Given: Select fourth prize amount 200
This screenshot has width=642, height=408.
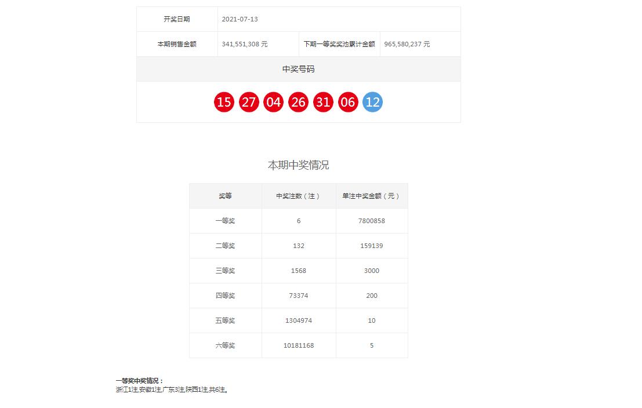Looking at the screenshot, I should 372,296.
